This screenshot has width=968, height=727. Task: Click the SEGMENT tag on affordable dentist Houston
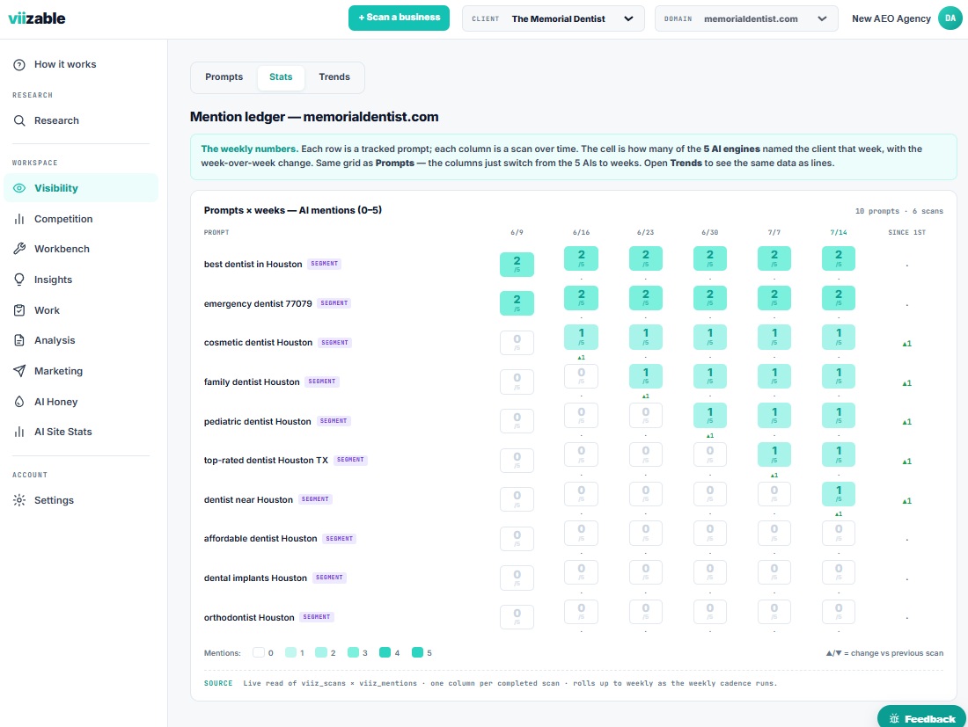[340, 538]
